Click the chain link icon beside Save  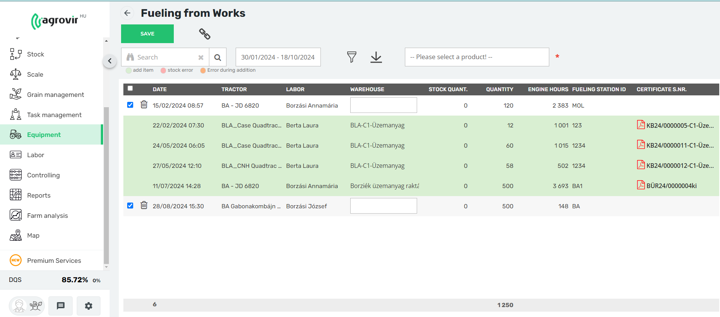tap(205, 34)
